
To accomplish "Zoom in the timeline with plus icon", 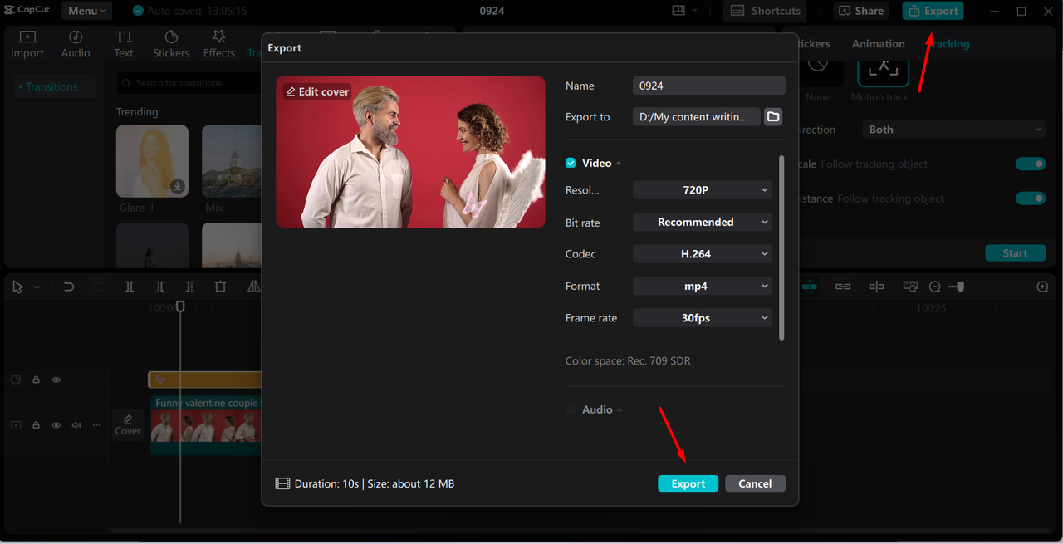I will [x=1042, y=287].
